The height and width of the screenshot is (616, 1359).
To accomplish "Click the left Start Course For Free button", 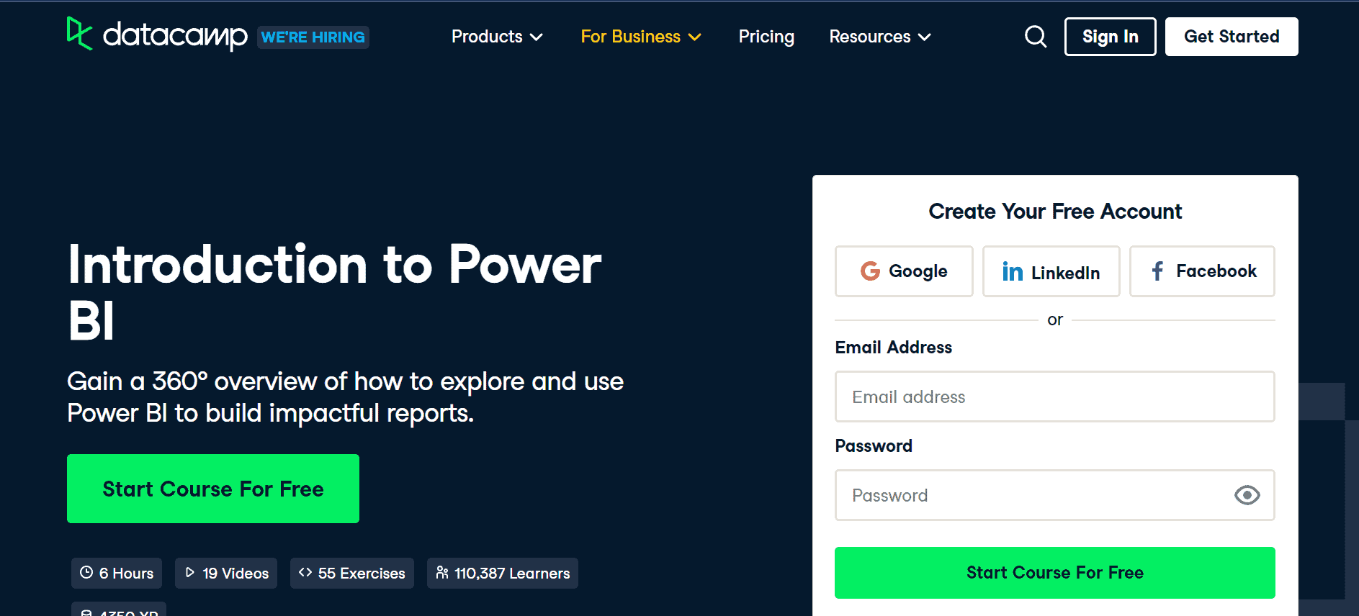I will [x=213, y=489].
